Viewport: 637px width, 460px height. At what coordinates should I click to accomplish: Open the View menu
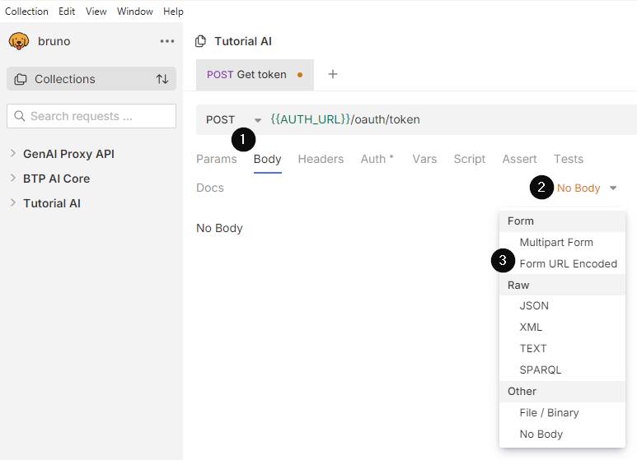[x=96, y=12]
